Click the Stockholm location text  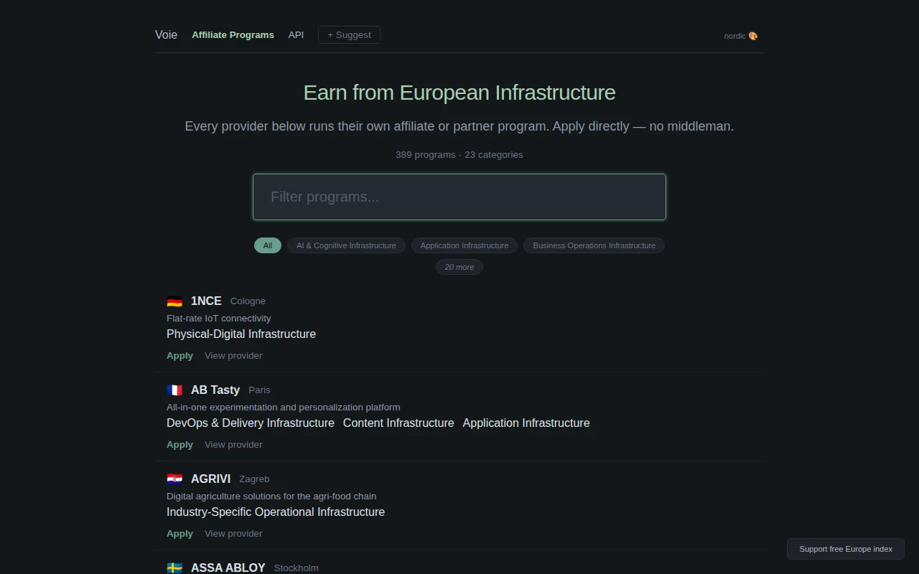click(297, 568)
